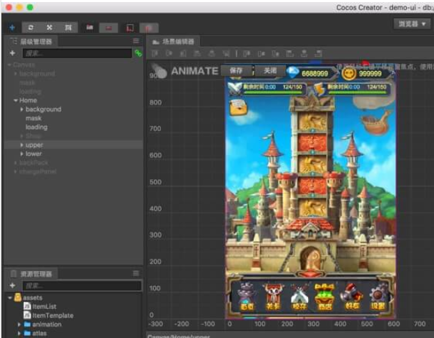This screenshot has width=434, height=338.
Task: Select the gear 设置 settings icon in game
Action: 378,296
